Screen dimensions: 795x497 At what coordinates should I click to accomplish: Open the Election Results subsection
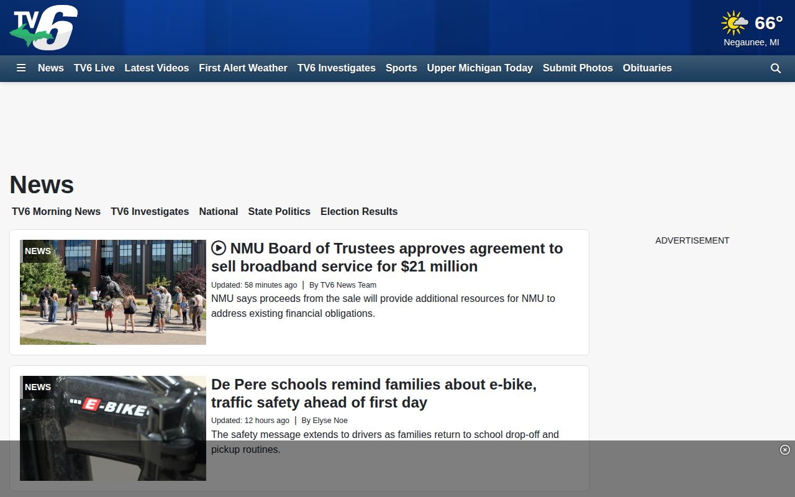[x=359, y=211]
